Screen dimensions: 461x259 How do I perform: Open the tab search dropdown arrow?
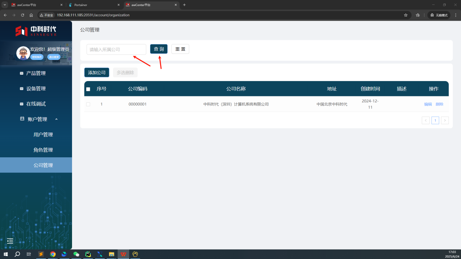coord(5,5)
